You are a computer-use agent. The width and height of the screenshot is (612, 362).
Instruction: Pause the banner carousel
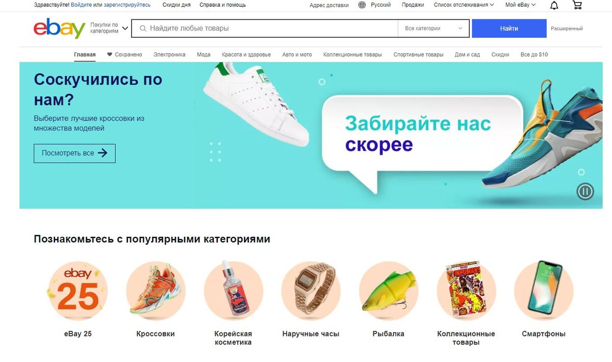[x=585, y=191]
